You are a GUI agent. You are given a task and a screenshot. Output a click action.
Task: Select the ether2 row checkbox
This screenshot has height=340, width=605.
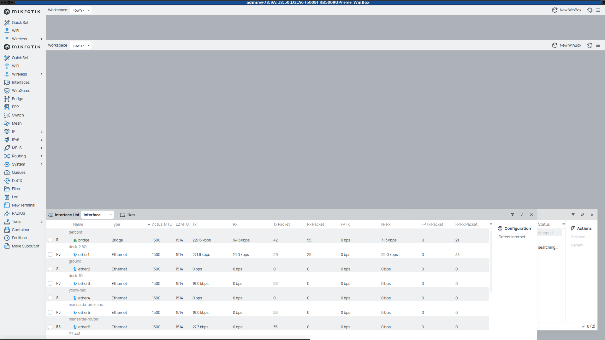pyautogui.click(x=50, y=269)
